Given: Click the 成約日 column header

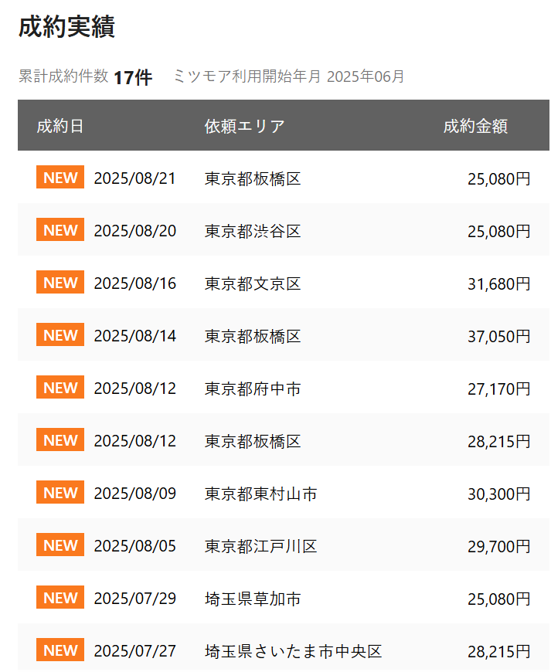Looking at the screenshot, I should pyautogui.click(x=60, y=127).
